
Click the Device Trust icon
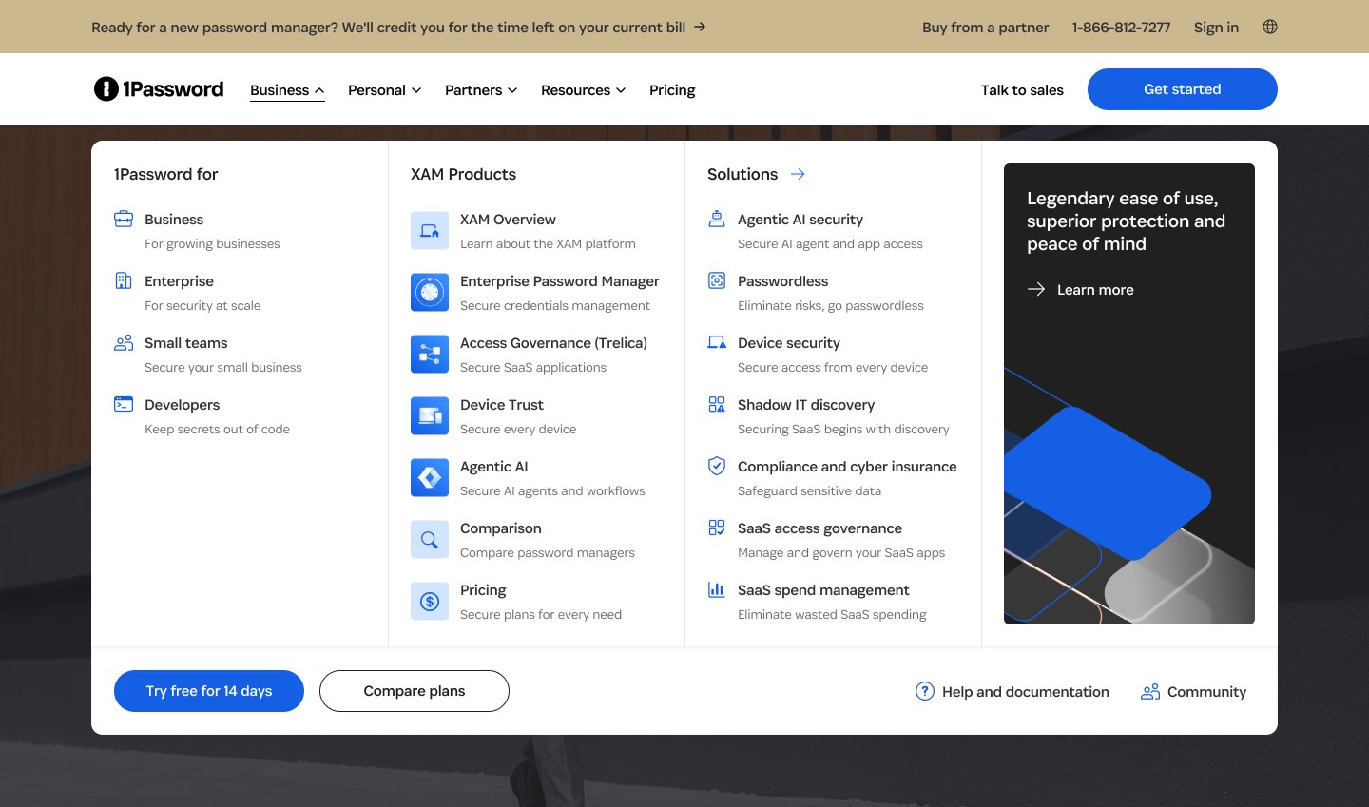click(x=430, y=416)
